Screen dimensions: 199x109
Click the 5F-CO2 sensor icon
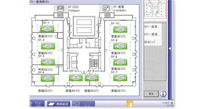click(61, 8)
